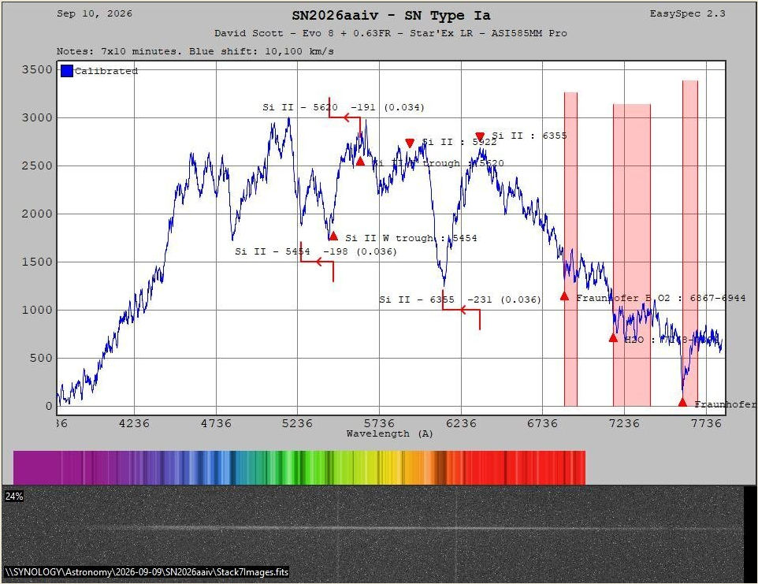Click the red arrow for Si II 5454 shift
The image size is (758, 584).
click(x=317, y=262)
